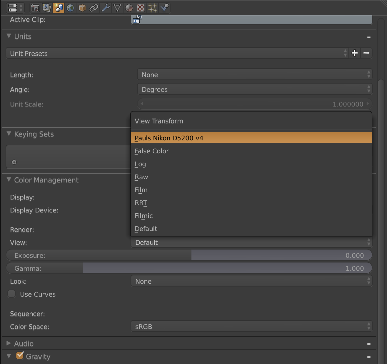Add a new unit preset
Screen dimensions: 387x364
[x=355, y=53]
